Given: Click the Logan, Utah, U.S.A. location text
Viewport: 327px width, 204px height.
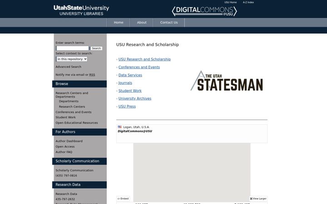Looking at the screenshot, I should point(136,127).
